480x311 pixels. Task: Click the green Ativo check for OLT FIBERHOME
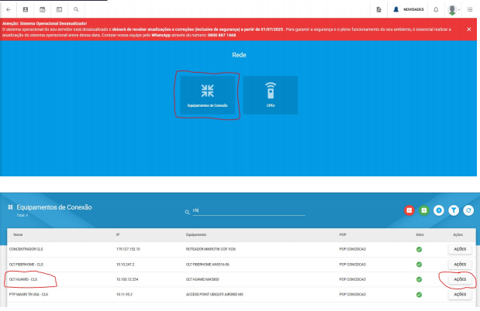pos(419,265)
